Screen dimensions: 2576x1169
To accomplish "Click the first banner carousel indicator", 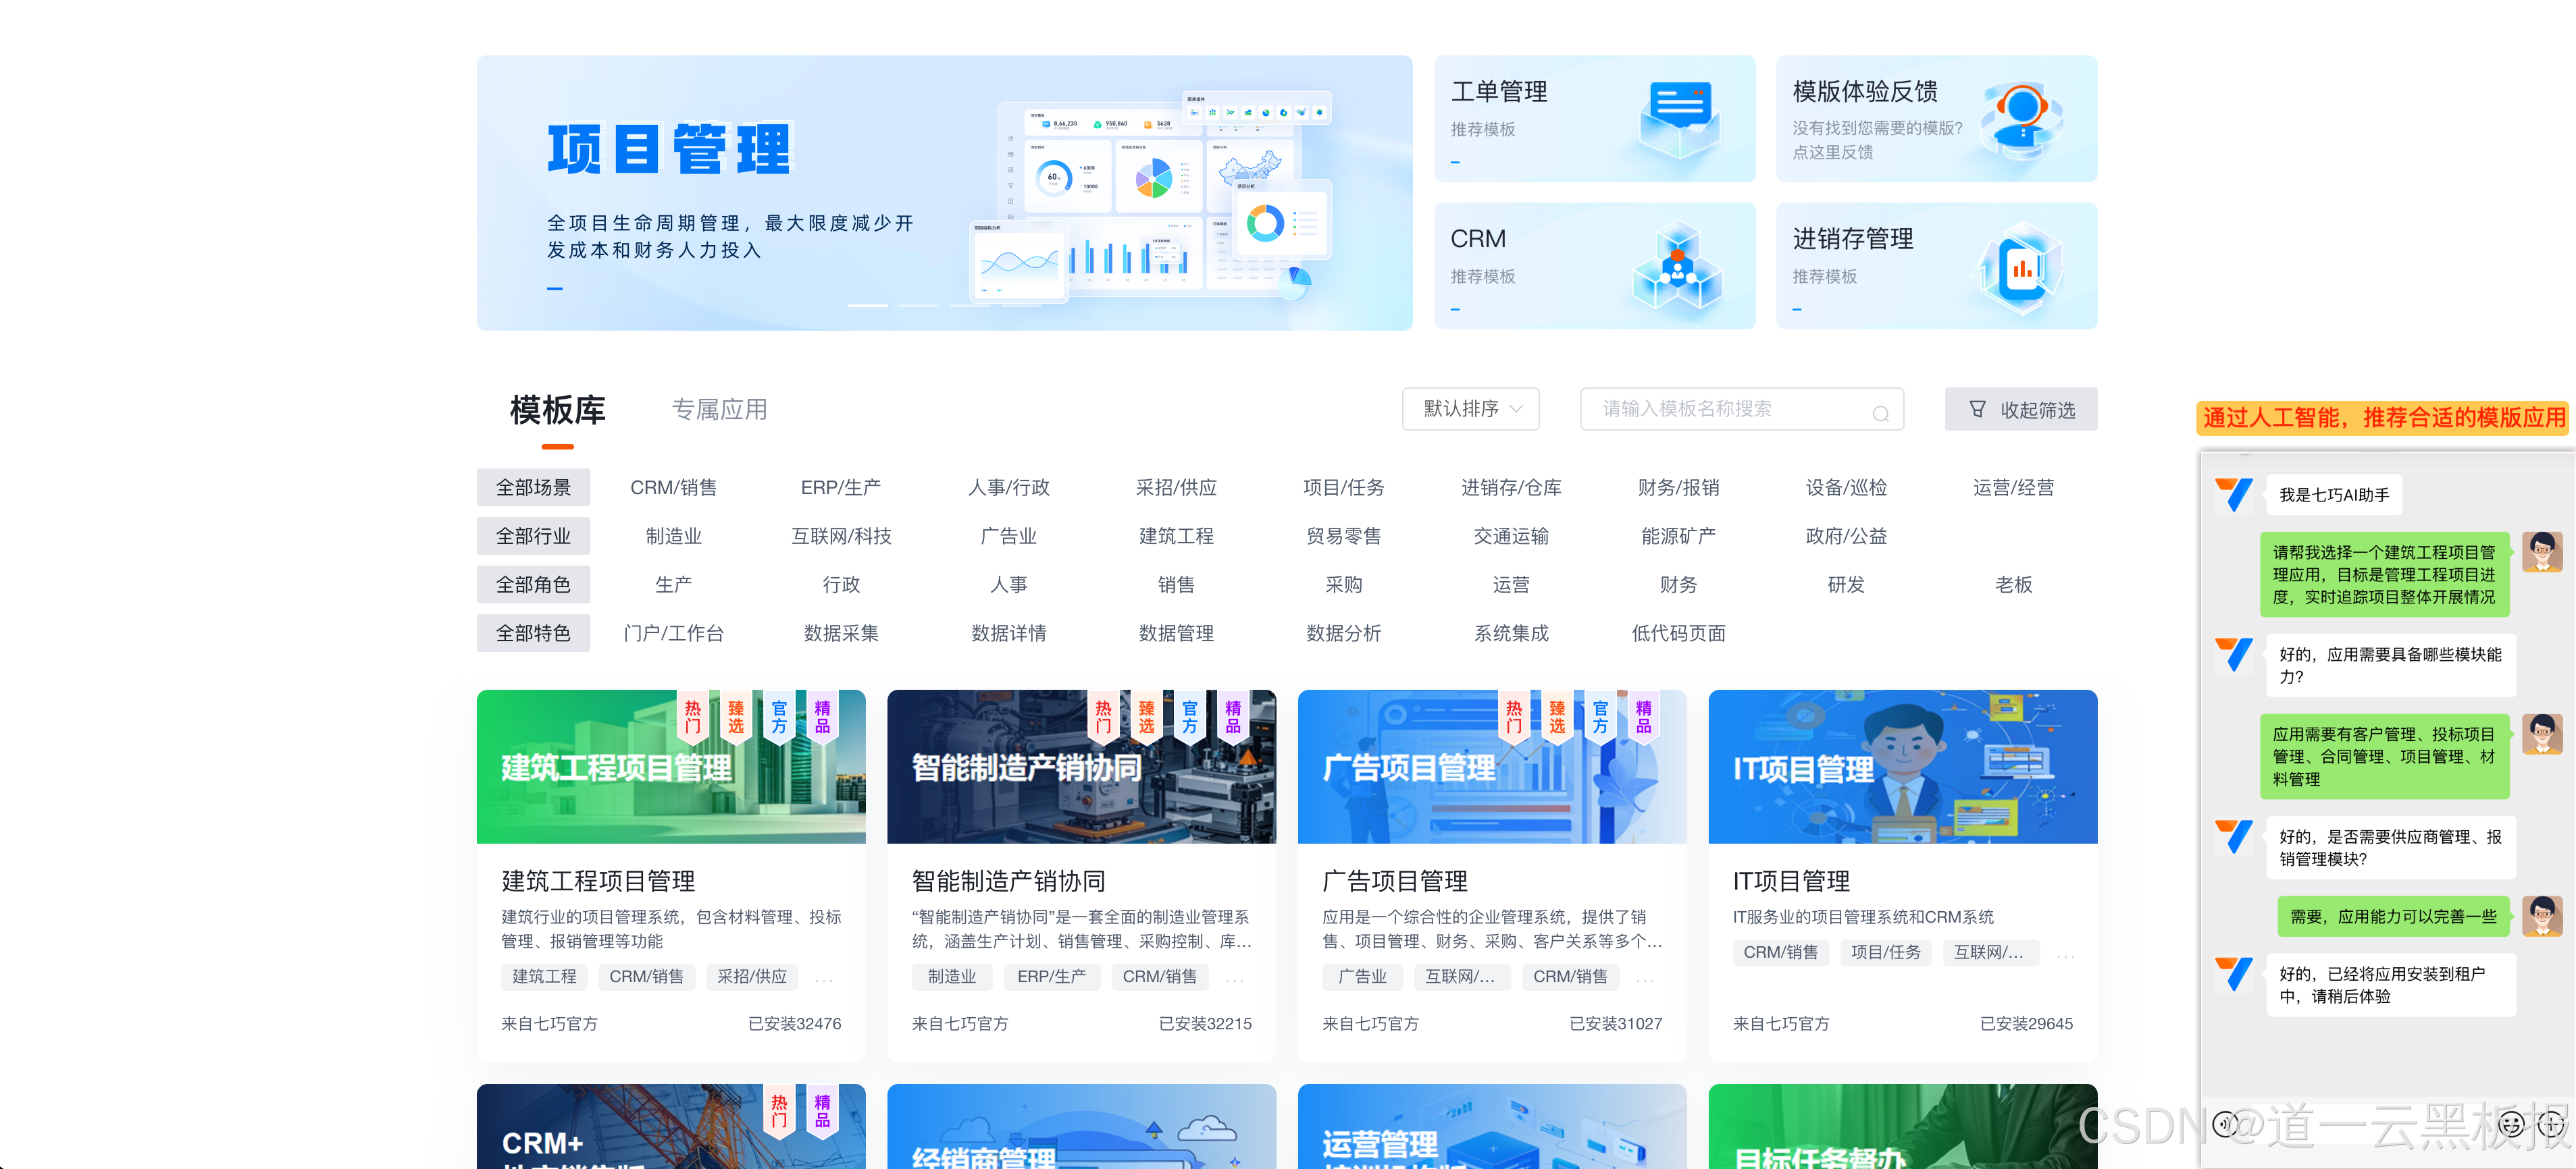I will 867,305.
